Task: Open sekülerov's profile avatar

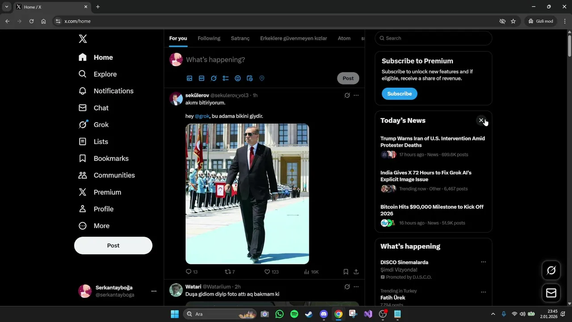Action: pos(176,98)
